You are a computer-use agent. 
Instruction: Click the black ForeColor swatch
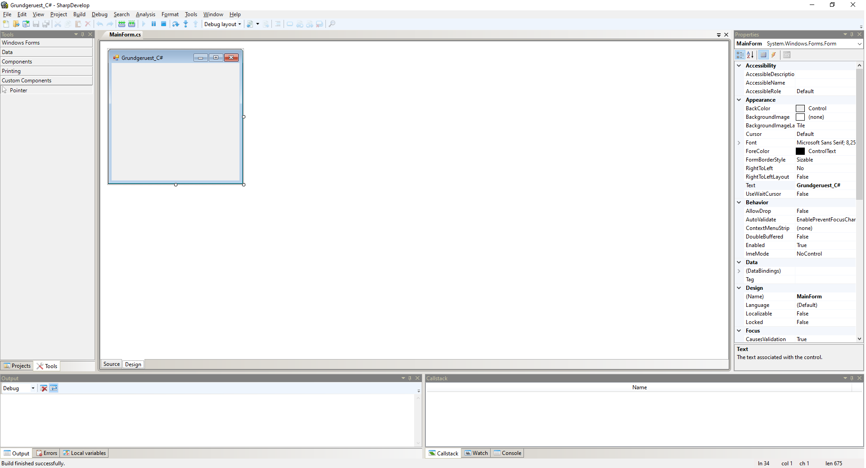coord(800,151)
